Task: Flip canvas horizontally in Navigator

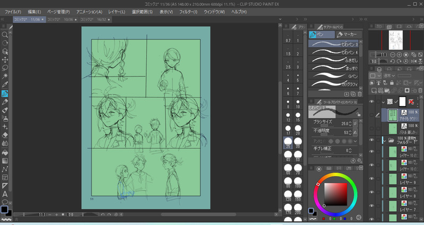Action: pyautogui.click(x=413, y=61)
